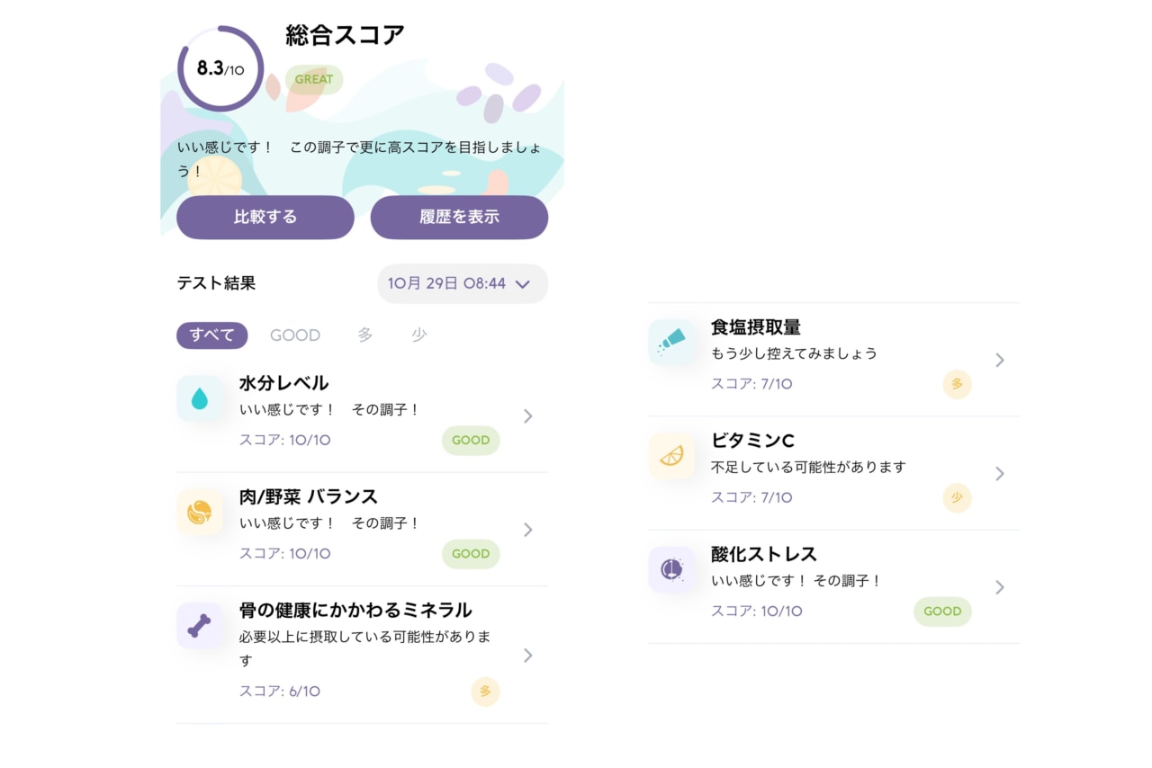Click the 8.3/10 circular score gauge
Viewport: 1152px width, 768px height.
point(220,68)
